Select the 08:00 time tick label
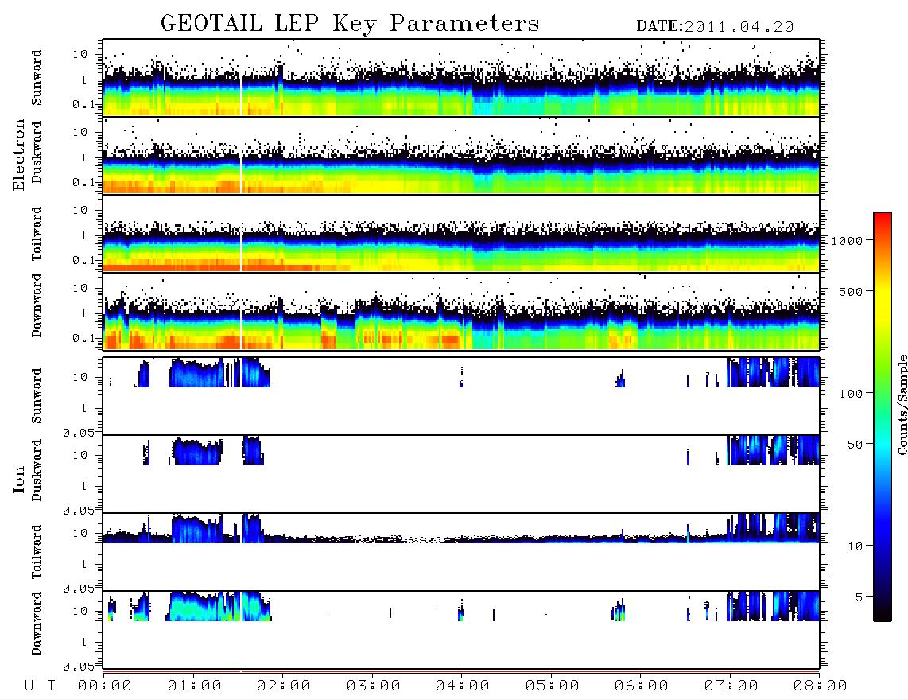Screen dimensions: 908x700 [x=820, y=686]
